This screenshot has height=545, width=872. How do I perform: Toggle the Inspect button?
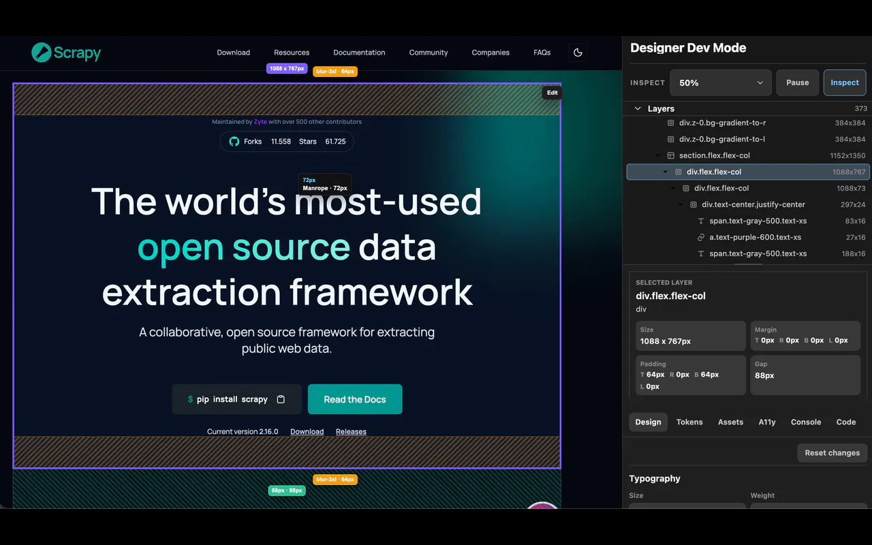[845, 82]
